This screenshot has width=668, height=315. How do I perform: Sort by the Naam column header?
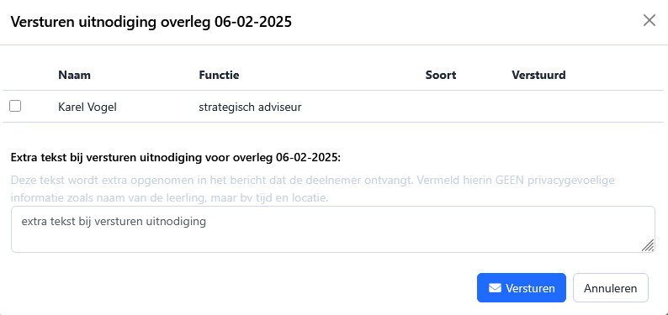(x=75, y=76)
